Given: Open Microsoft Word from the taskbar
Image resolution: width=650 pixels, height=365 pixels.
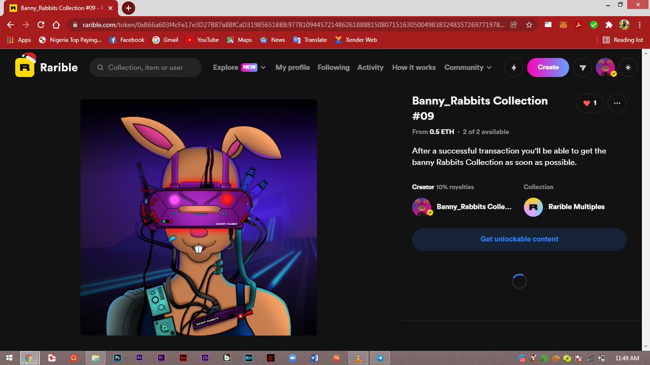Looking at the screenshot, I should coord(315,358).
